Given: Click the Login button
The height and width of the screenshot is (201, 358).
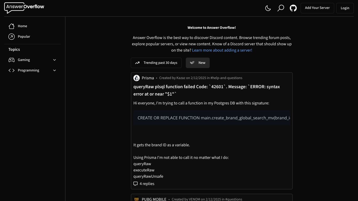Looking at the screenshot, I should (345, 8).
